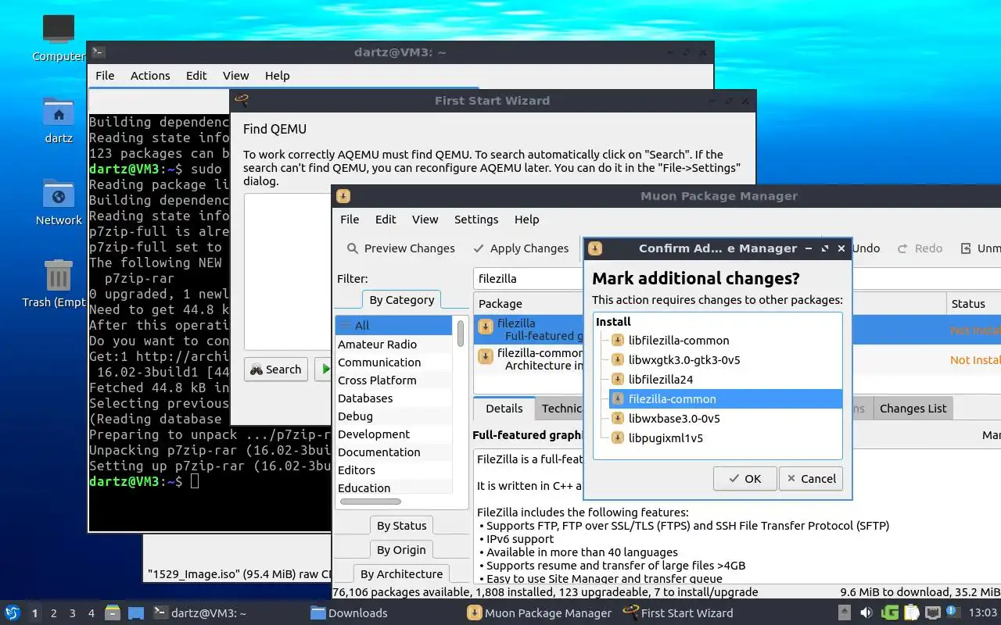Click Redo in the Muon toolbar

(x=920, y=248)
